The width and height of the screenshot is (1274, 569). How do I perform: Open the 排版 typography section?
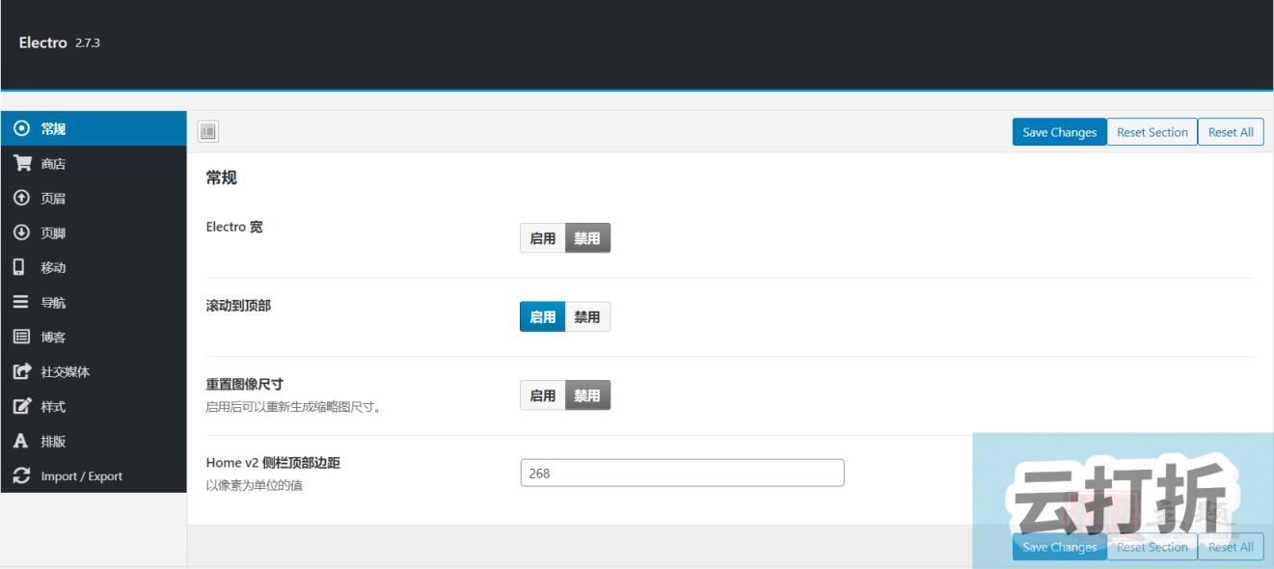pos(94,442)
